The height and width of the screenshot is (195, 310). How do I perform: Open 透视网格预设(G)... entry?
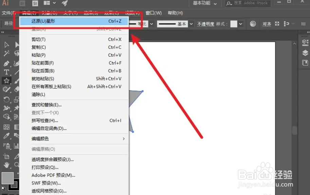74,191
